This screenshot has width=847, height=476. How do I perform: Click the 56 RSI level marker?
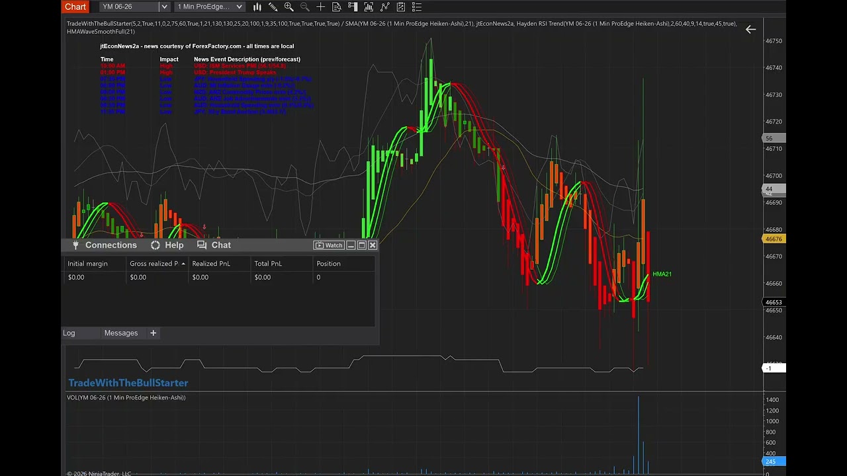pos(774,138)
